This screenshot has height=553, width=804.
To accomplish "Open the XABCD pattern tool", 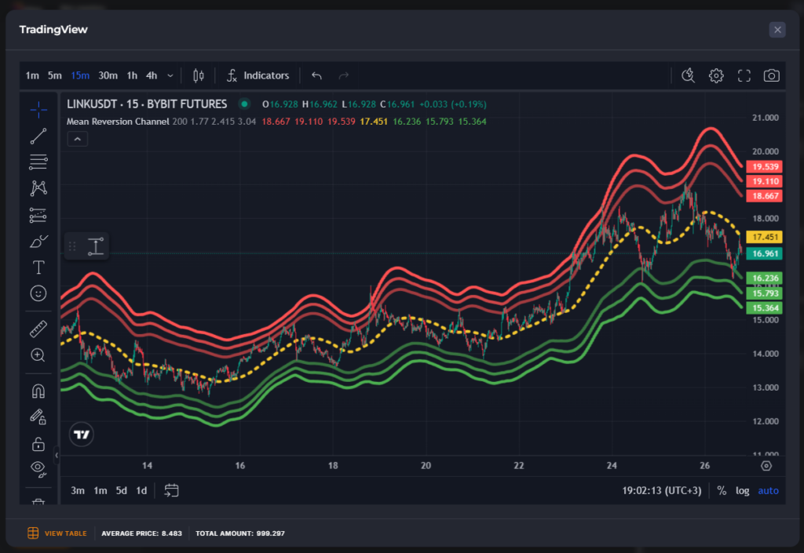I will pos(38,188).
